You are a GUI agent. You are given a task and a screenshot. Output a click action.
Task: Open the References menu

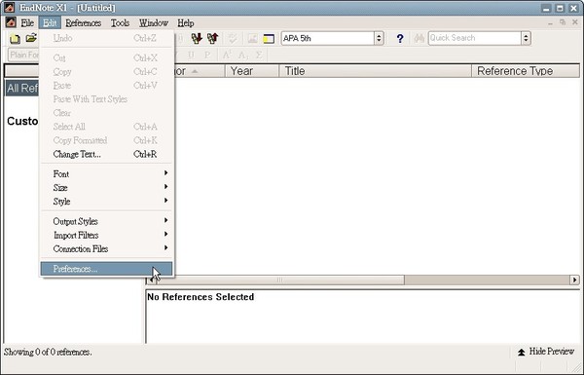click(x=84, y=22)
